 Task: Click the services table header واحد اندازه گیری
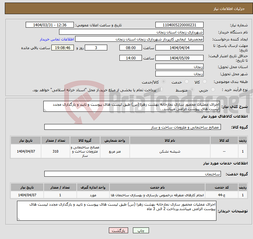tap(93, 187)
